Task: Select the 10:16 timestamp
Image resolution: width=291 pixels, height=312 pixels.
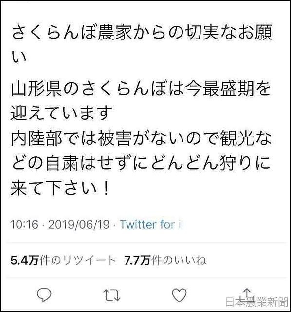Action: [24, 225]
